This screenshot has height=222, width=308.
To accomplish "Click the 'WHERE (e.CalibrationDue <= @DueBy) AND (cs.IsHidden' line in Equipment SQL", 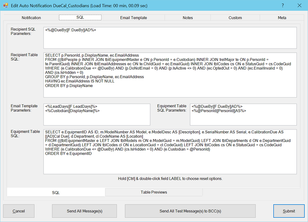I will click(128, 149).
